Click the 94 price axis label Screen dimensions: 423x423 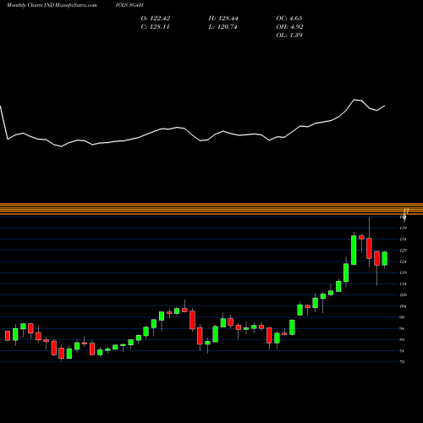point(403,328)
